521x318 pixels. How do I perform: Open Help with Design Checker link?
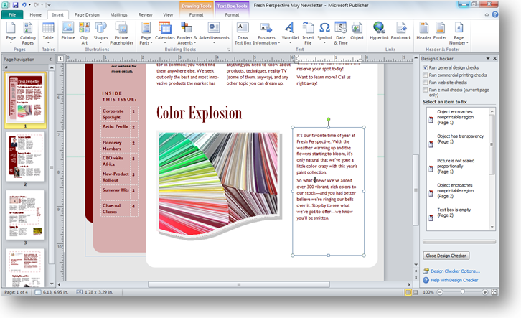pyautogui.click(x=454, y=280)
